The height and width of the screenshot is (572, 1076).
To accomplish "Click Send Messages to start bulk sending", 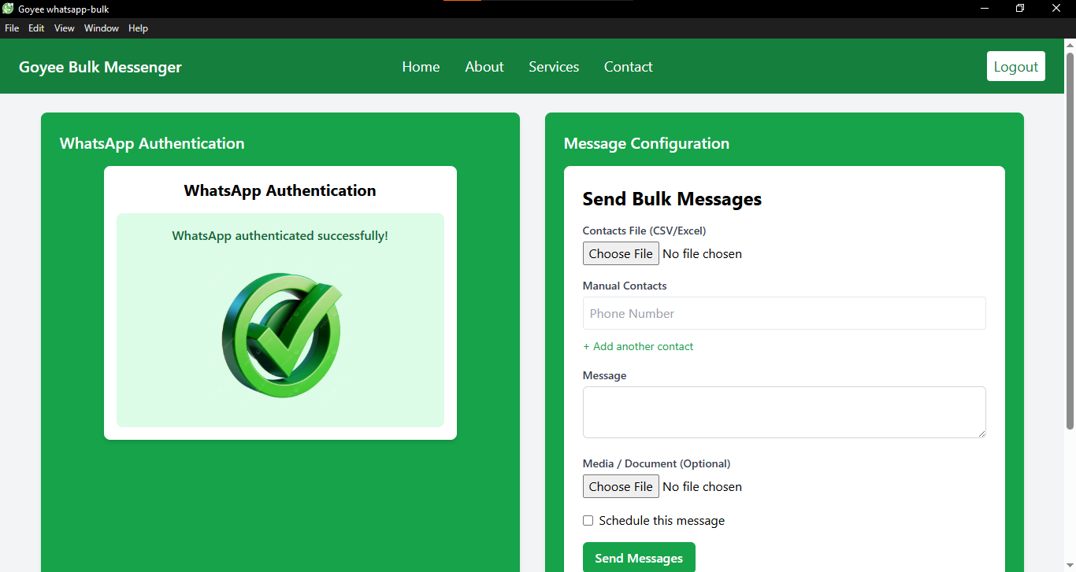I will tap(638, 557).
